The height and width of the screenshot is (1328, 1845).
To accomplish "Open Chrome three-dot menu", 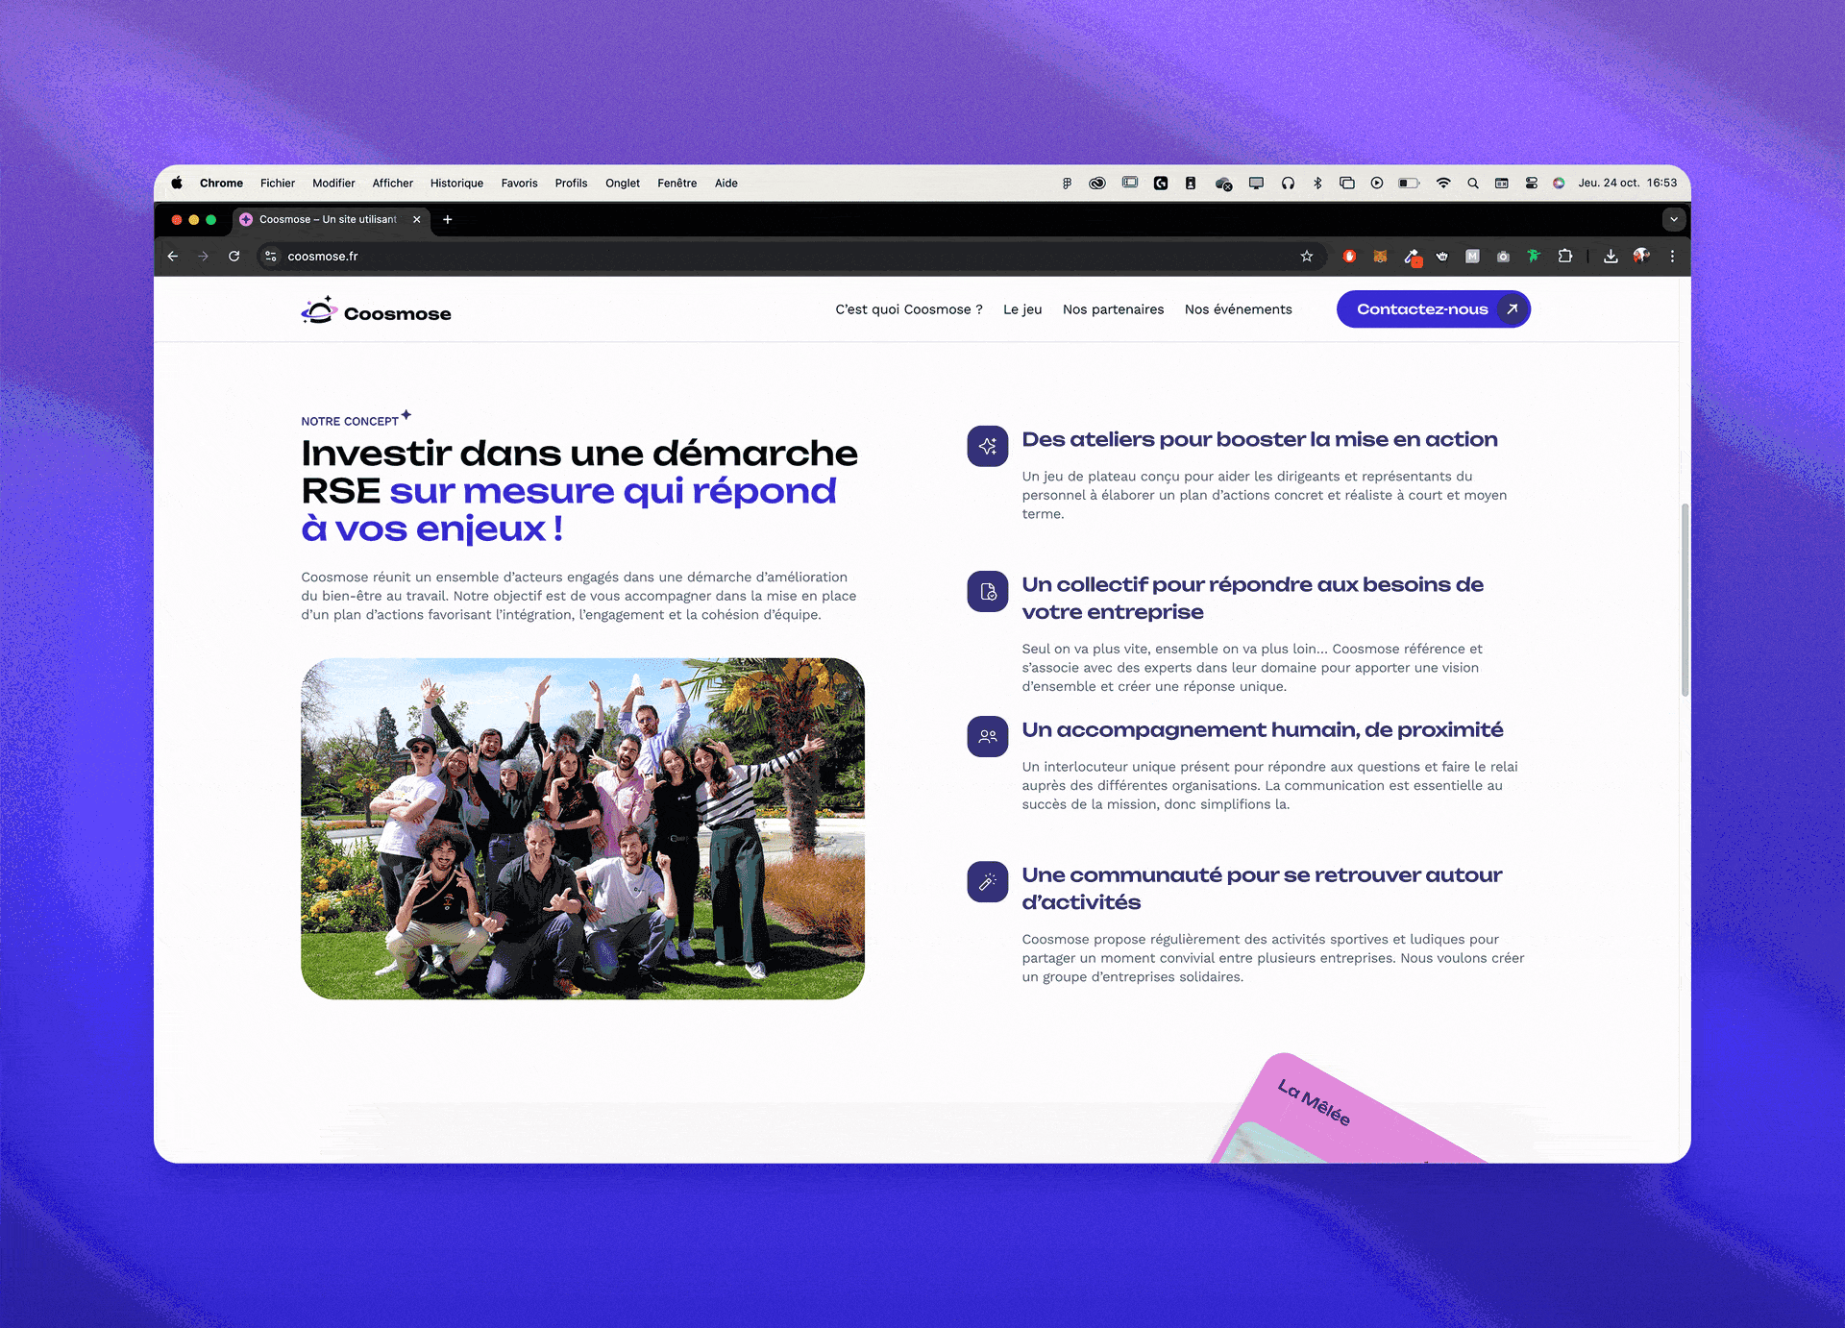I will pos(1672,257).
